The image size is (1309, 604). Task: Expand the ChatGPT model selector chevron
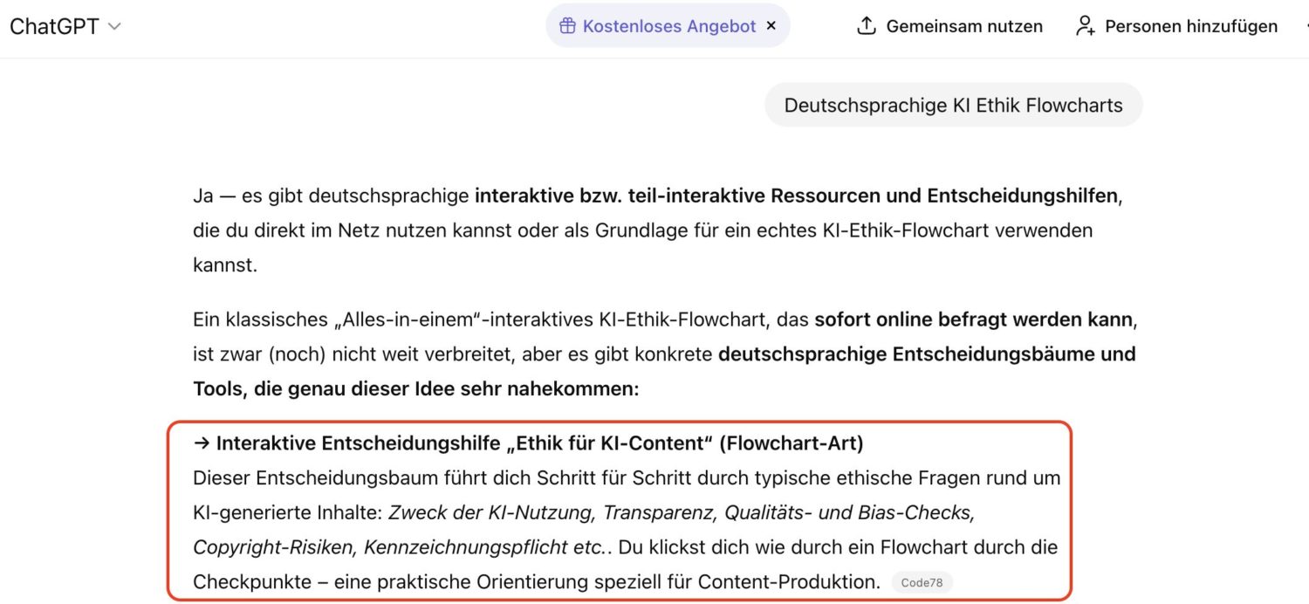113,27
